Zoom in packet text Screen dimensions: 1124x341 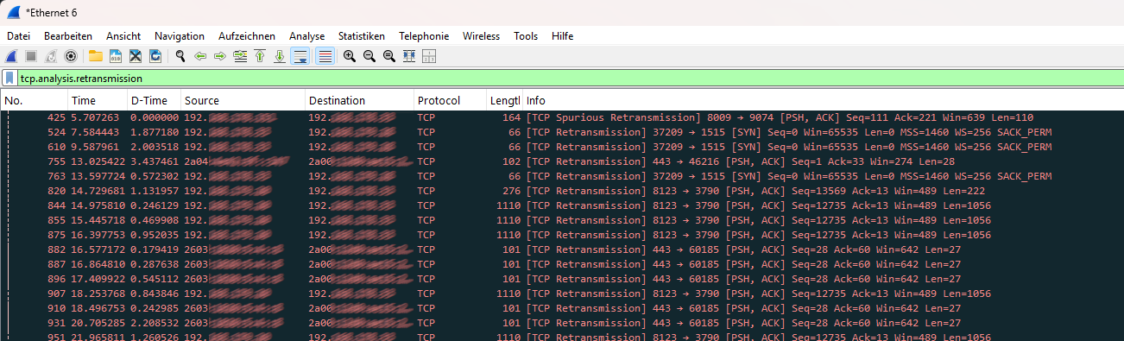pyautogui.click(x=350, y=56)
